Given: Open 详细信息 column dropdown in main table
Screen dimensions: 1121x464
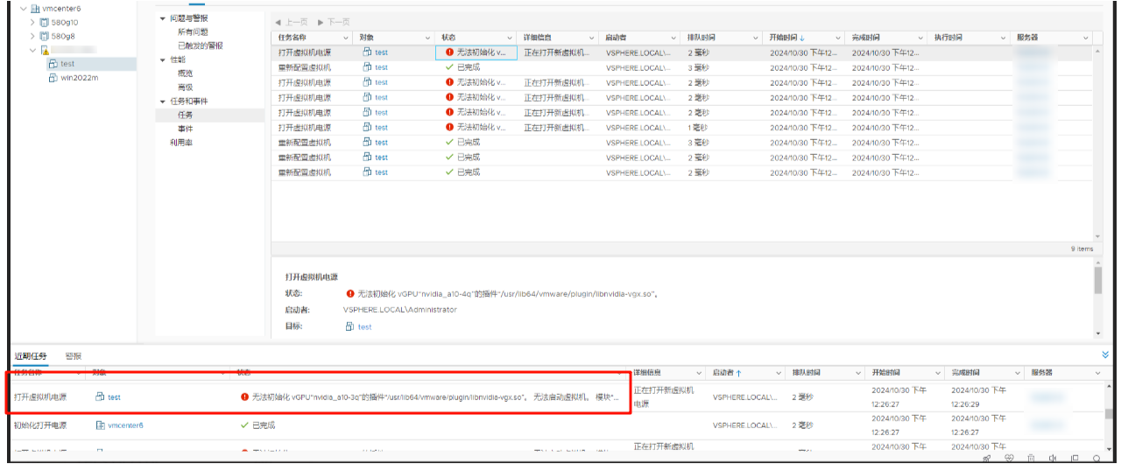Looking at the screenshot, I should pyautogui.click(x=593, y=38).
